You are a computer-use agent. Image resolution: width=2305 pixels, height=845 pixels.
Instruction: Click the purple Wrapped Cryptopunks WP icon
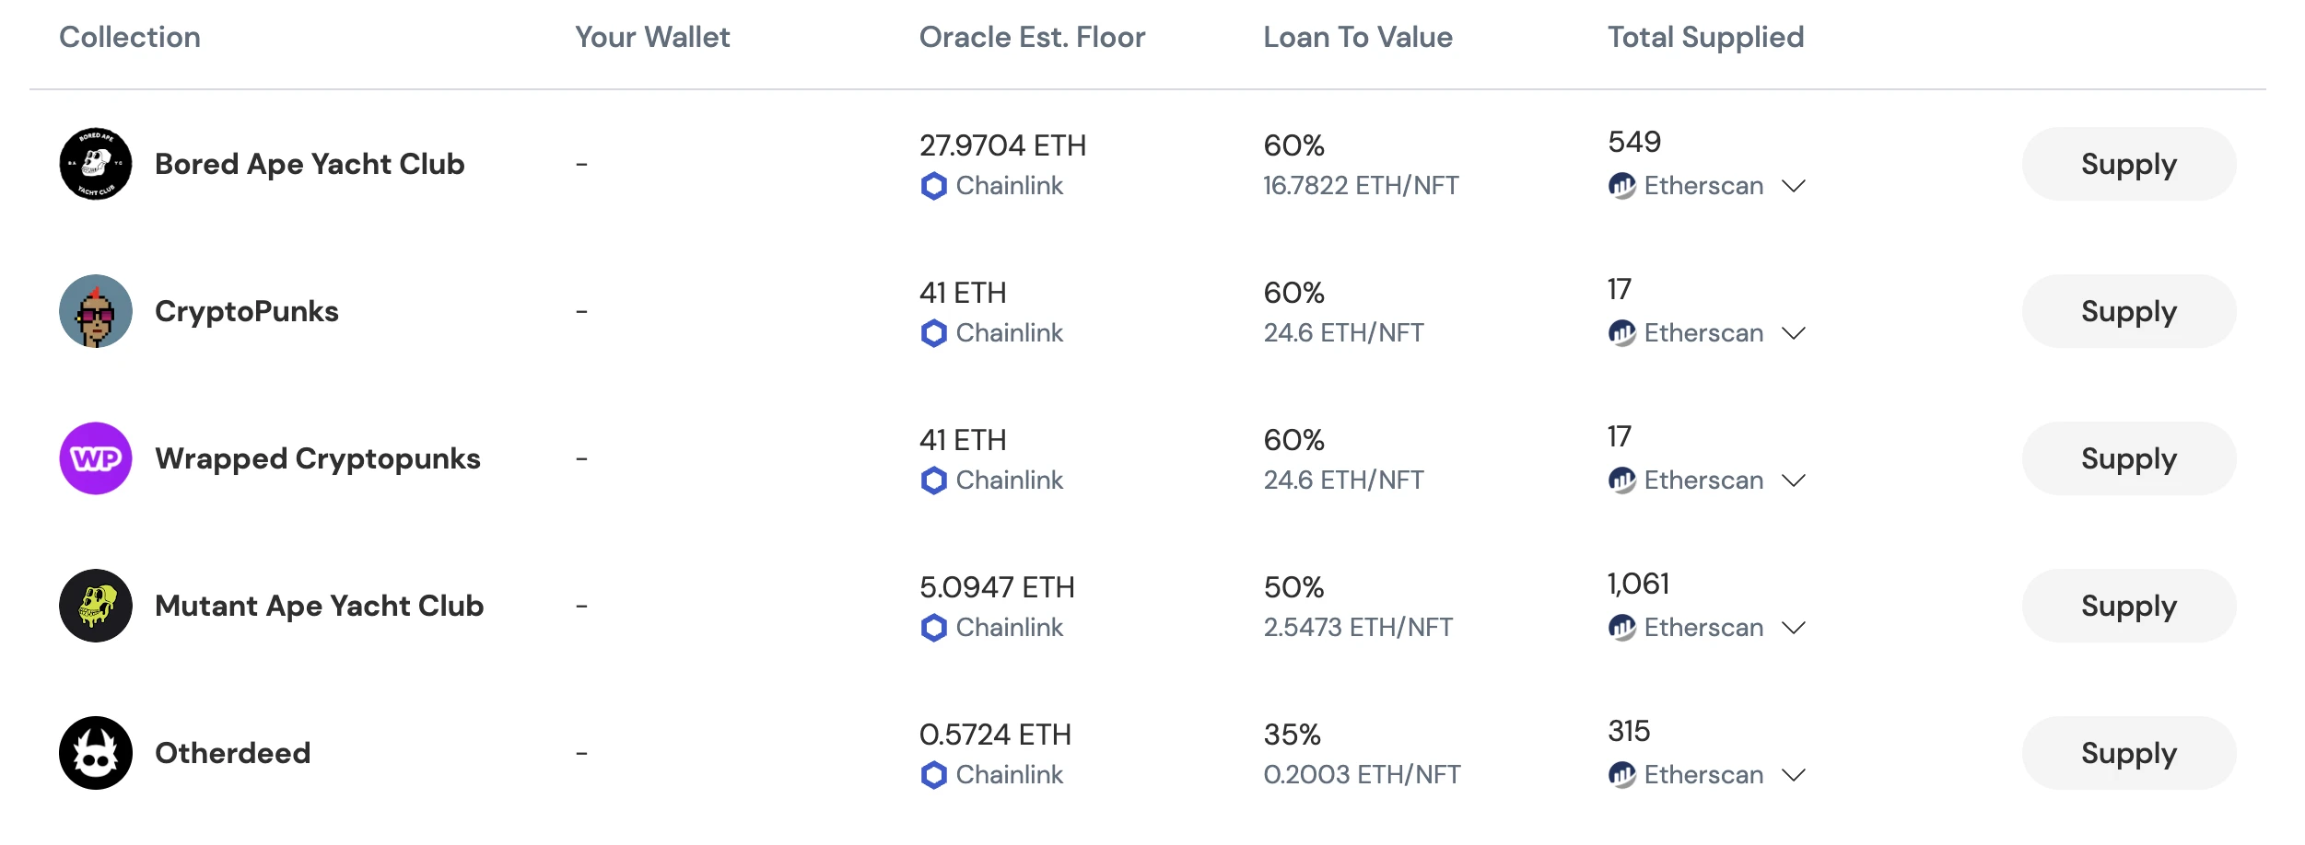coord(96,458)
